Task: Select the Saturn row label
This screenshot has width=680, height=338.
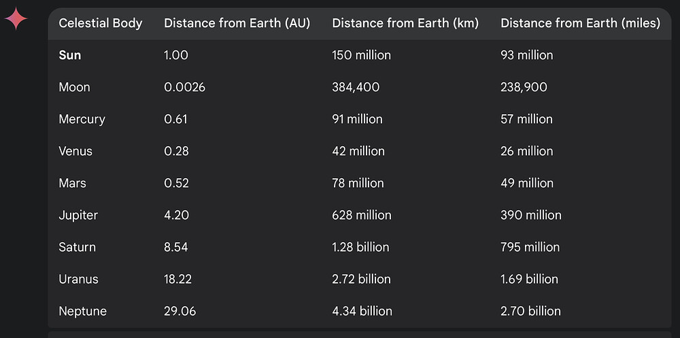Action: point(78,247)
